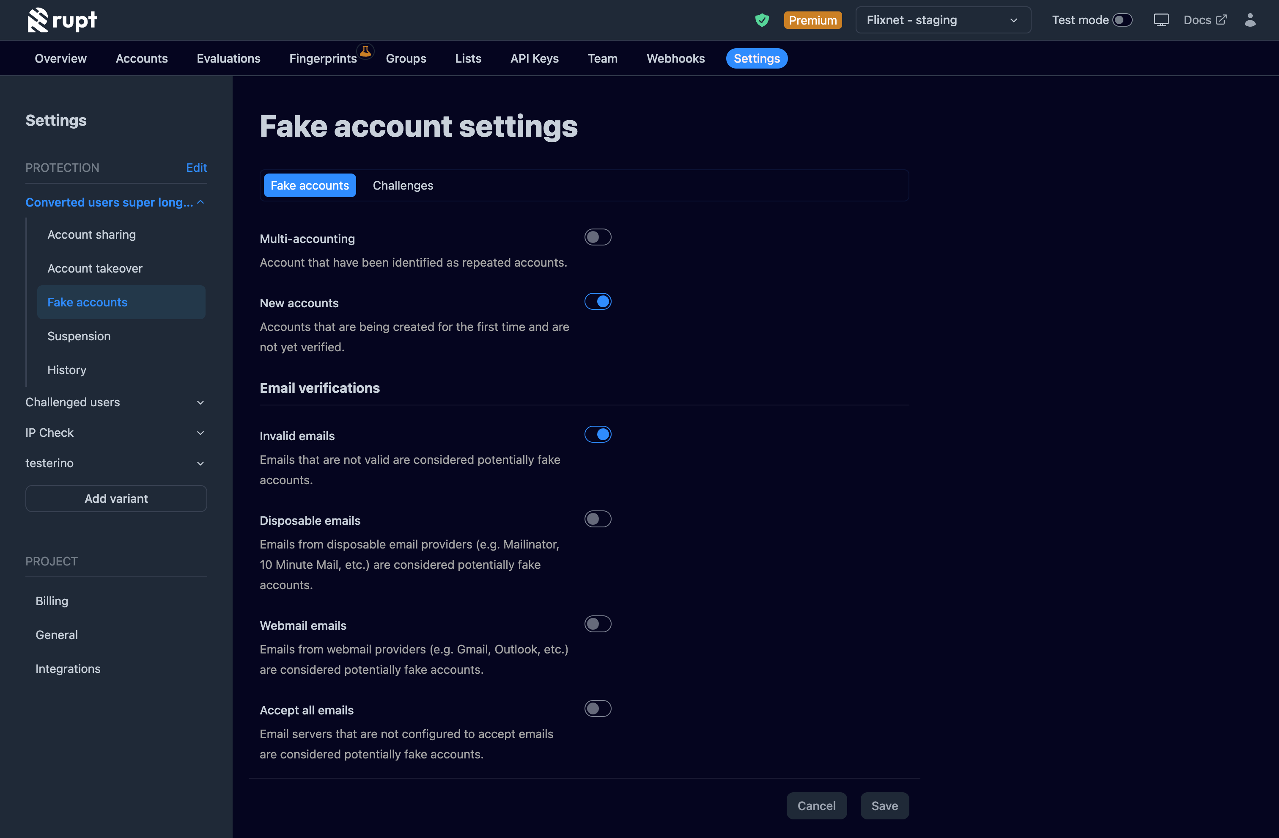Disable the Invalid emails toggle

click(598, 435)
